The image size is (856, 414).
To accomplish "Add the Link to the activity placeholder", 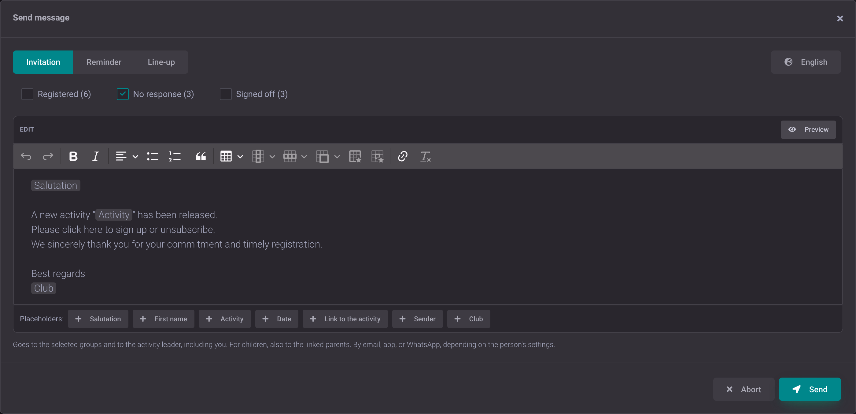I will tap(345, 319).
